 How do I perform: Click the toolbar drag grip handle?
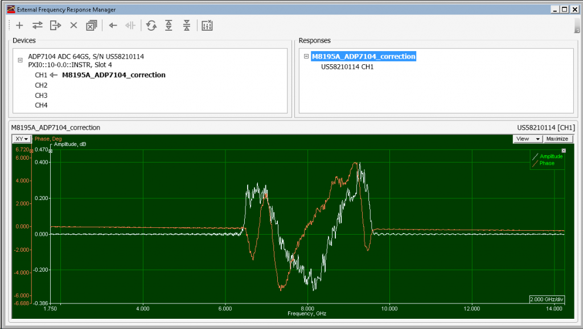[10, 25]
